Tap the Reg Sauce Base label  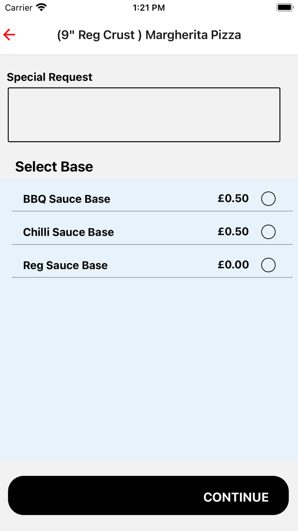pyautogui.click(x=65, y=265)
